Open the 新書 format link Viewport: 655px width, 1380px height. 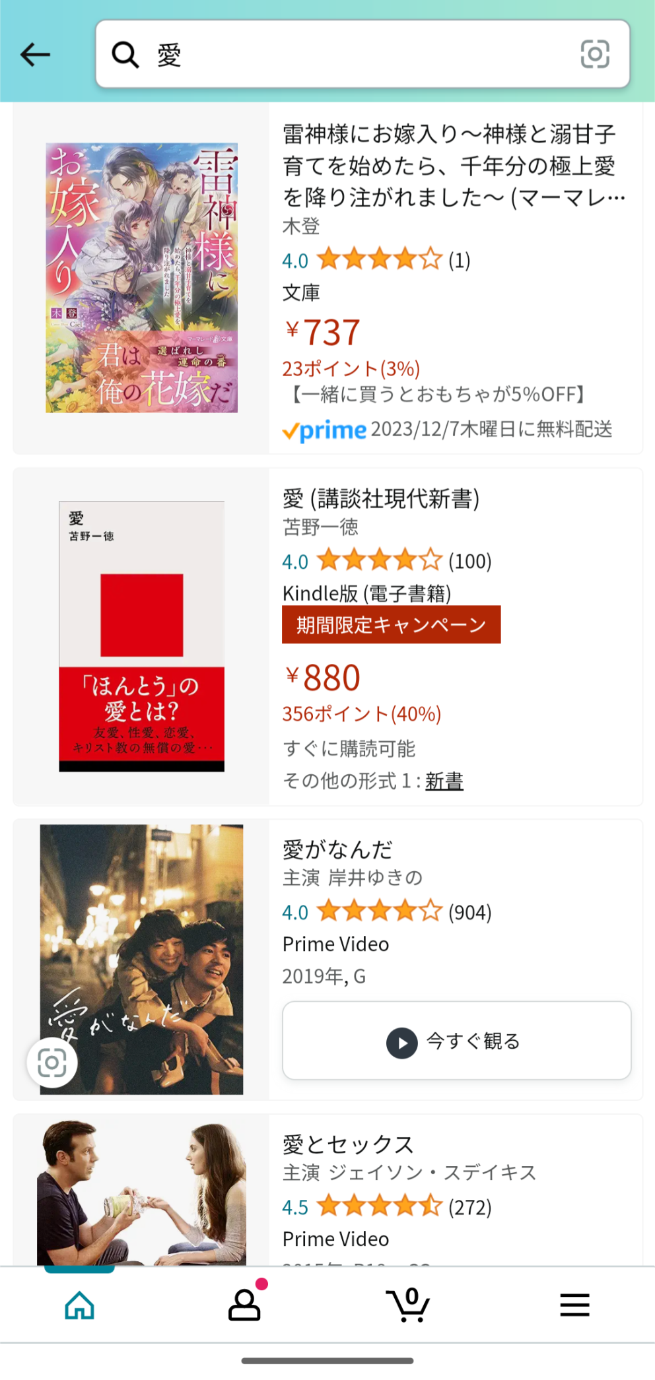coord(444,781)
